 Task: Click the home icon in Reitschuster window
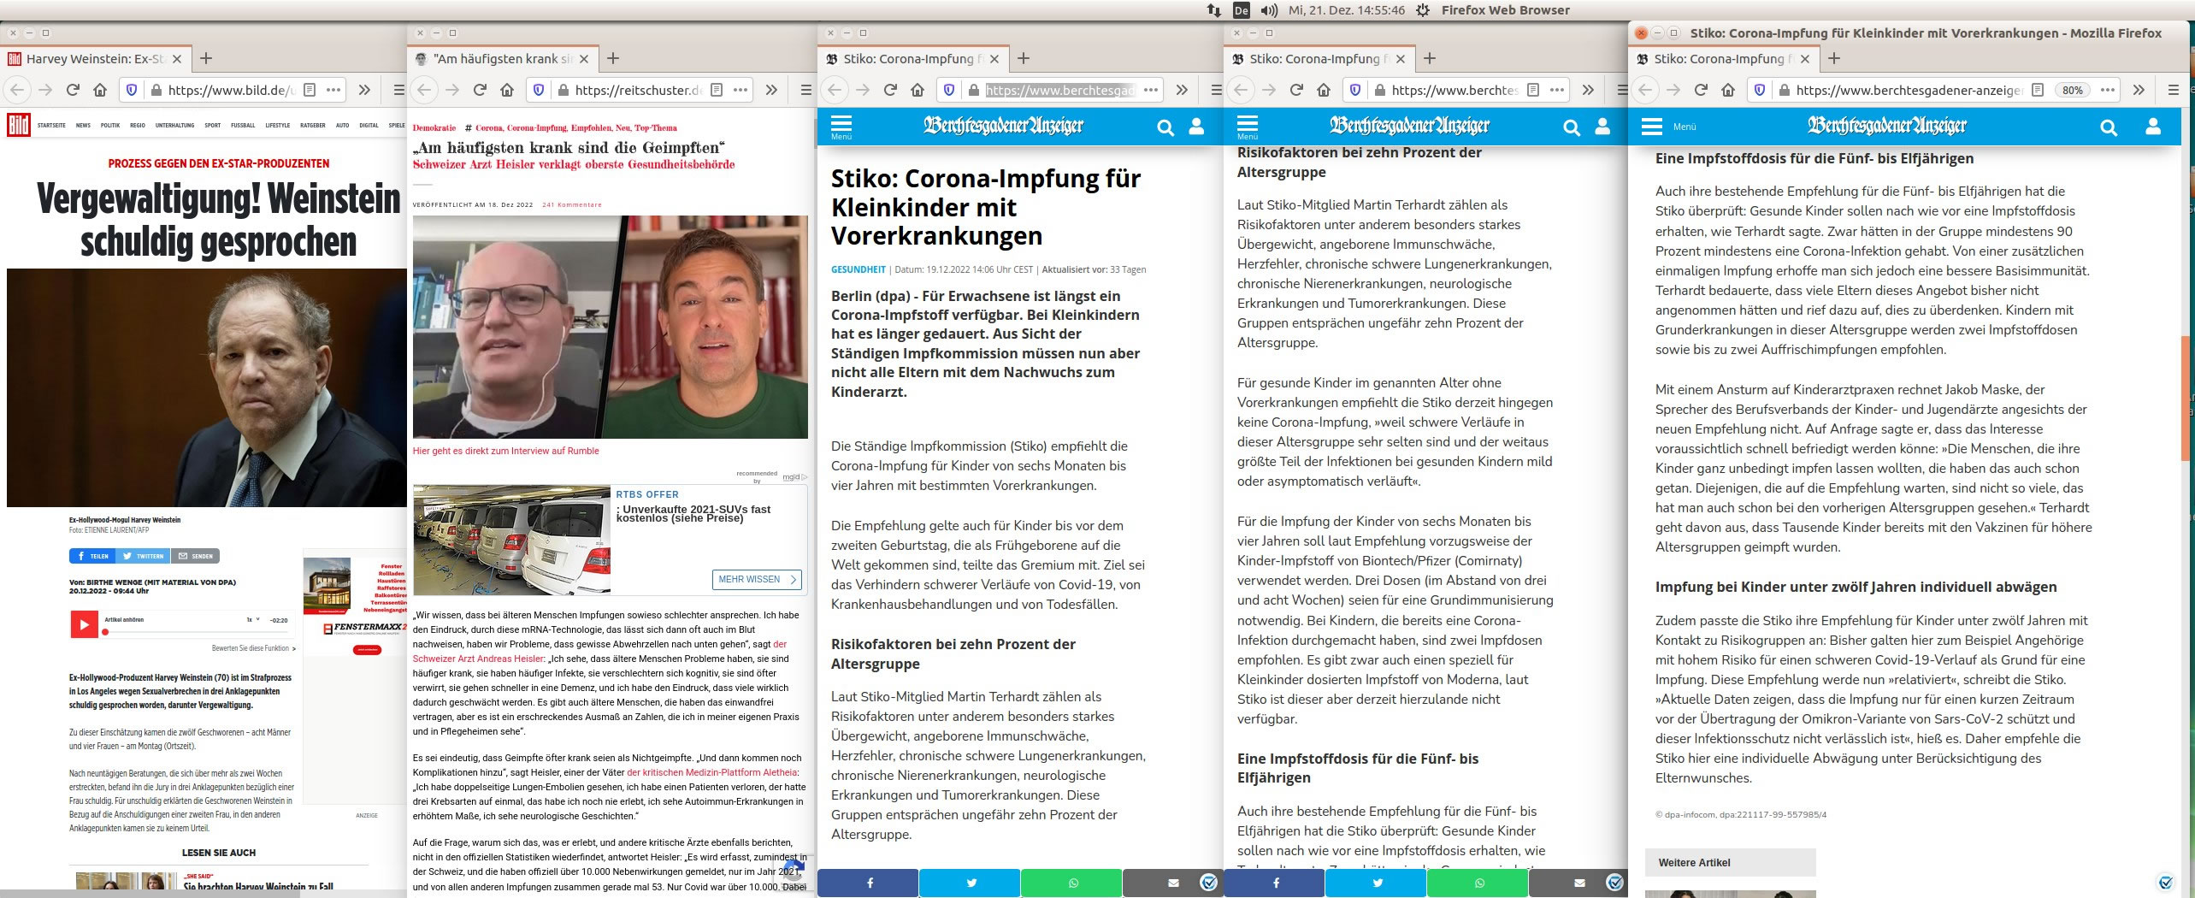(x=507, y=90)
